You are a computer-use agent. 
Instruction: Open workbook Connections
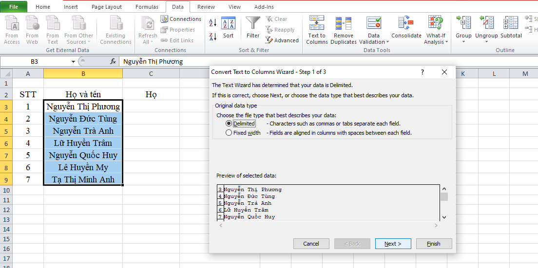181,19
